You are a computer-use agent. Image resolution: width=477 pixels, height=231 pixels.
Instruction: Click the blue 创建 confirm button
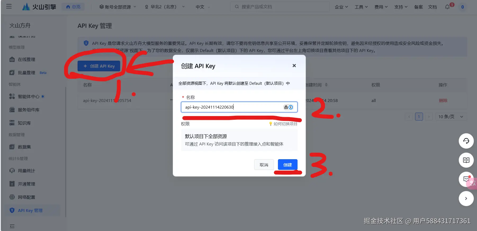click(288, 165)
